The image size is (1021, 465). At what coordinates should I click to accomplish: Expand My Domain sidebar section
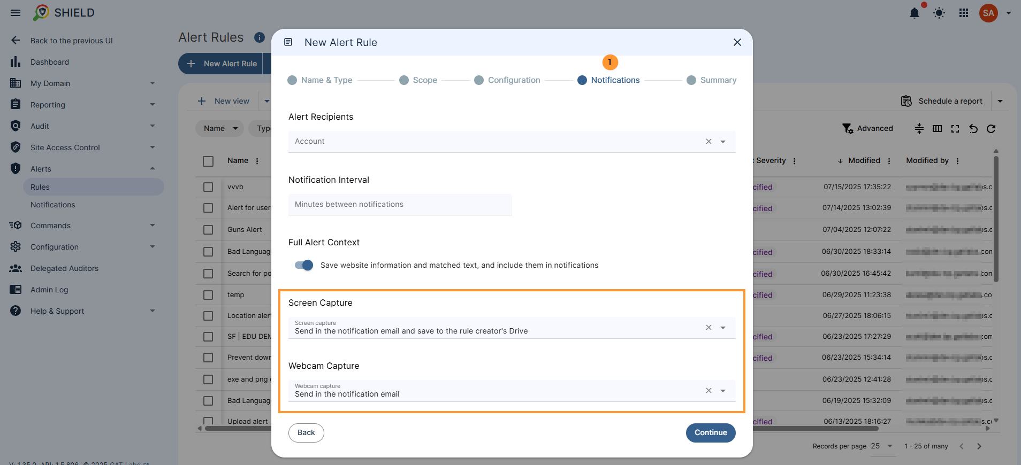(153, 83)
